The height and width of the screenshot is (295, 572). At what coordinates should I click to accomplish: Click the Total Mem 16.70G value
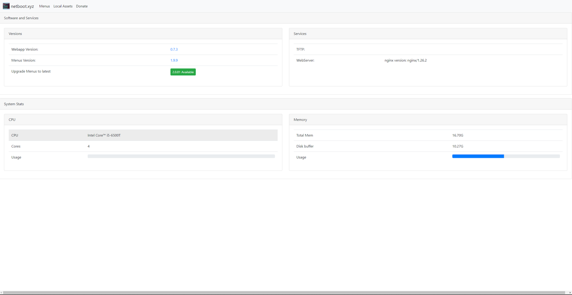click(x=458, y=135)
